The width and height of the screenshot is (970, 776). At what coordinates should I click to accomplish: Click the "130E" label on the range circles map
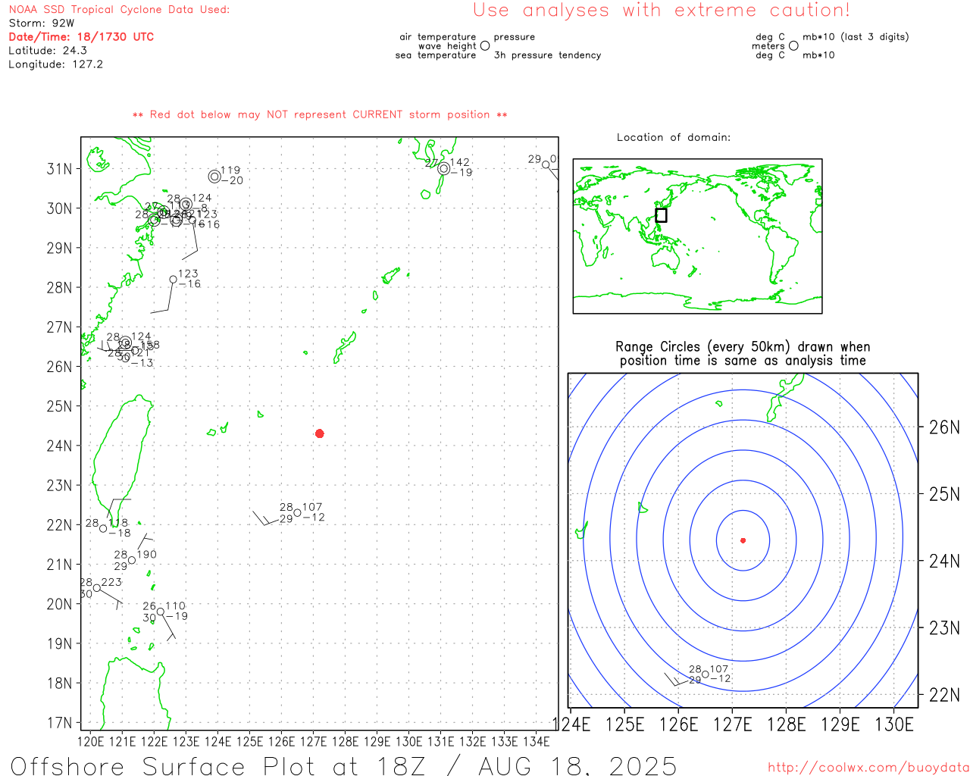pyautogui.click(x=894, y=724)
